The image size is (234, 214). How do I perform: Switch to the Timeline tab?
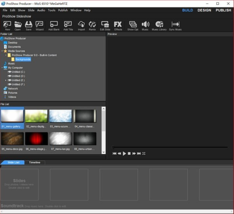click(x=34, y=162)
